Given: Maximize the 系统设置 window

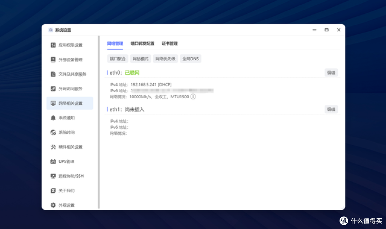Looking at the screenshot, I should (x=326, y=30).
